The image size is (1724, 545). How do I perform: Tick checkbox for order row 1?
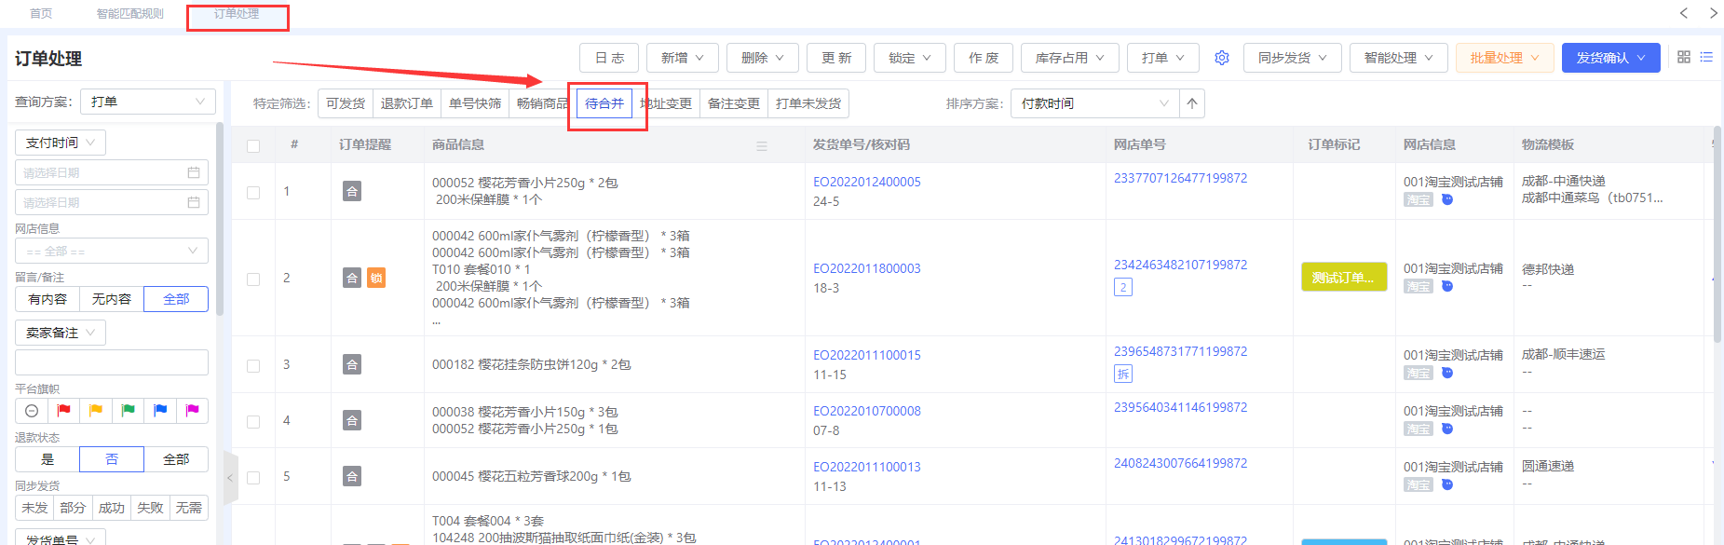click(x=253, y=192)
